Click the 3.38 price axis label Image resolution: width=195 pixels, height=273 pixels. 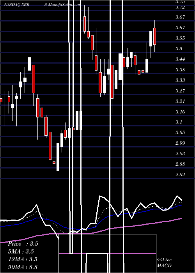click(x=180, y=70)
